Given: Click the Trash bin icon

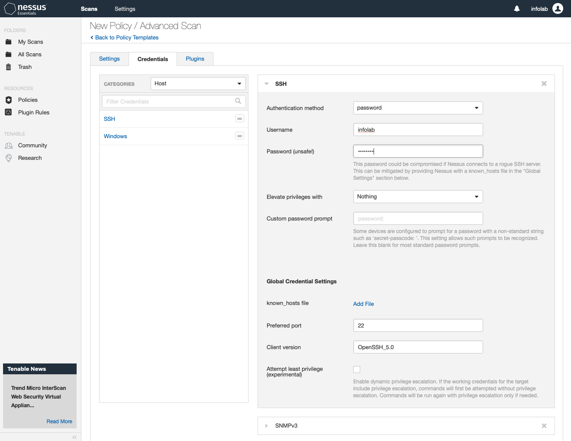Looking at the screenshot, I should [8, 67].
